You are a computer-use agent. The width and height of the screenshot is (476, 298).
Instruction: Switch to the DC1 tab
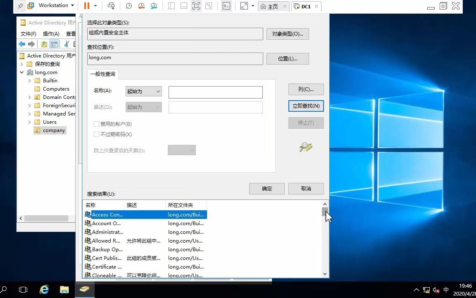306,6
